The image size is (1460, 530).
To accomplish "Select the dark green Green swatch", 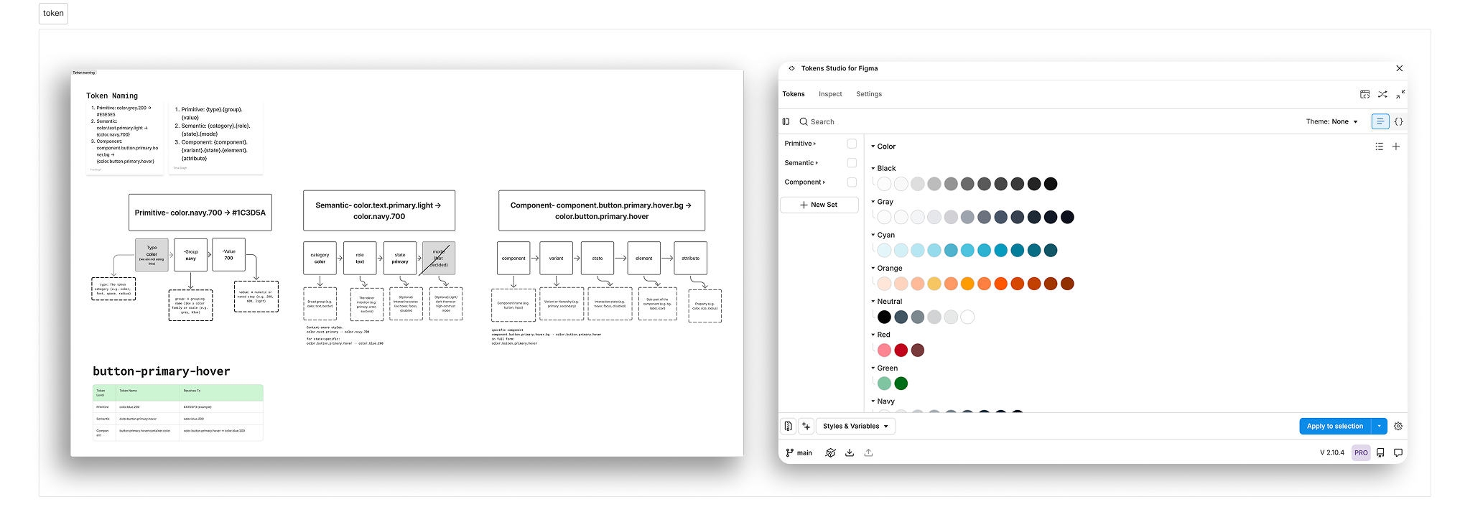I will pos(901,383).
